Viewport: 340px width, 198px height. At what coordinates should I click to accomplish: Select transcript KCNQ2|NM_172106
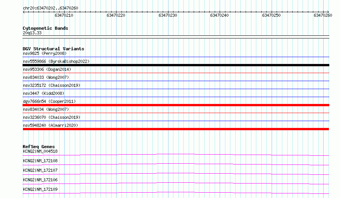(40, 180)
